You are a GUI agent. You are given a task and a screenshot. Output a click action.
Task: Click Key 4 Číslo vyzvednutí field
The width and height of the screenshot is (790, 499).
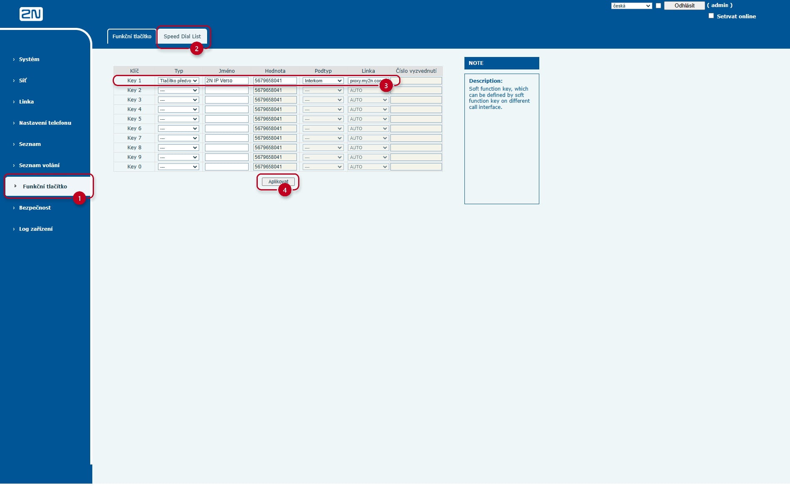point(416,109)
